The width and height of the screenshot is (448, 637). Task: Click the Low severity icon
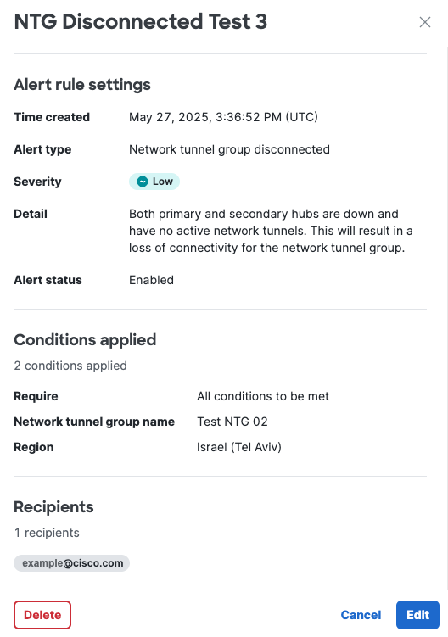(143, 182)
